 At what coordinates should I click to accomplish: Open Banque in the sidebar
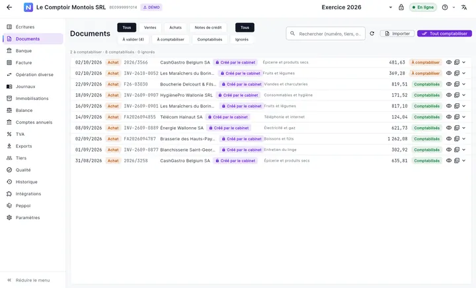click(33, 51)
